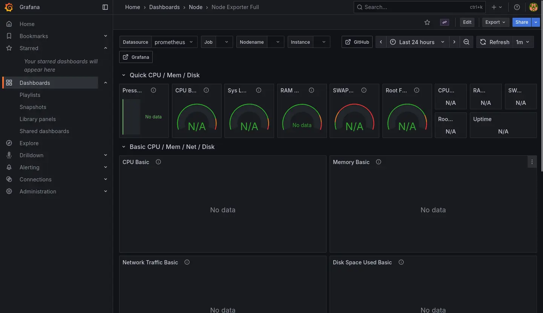
Task: Click the Grafana logo icon
Action: [x=9, y=7]
